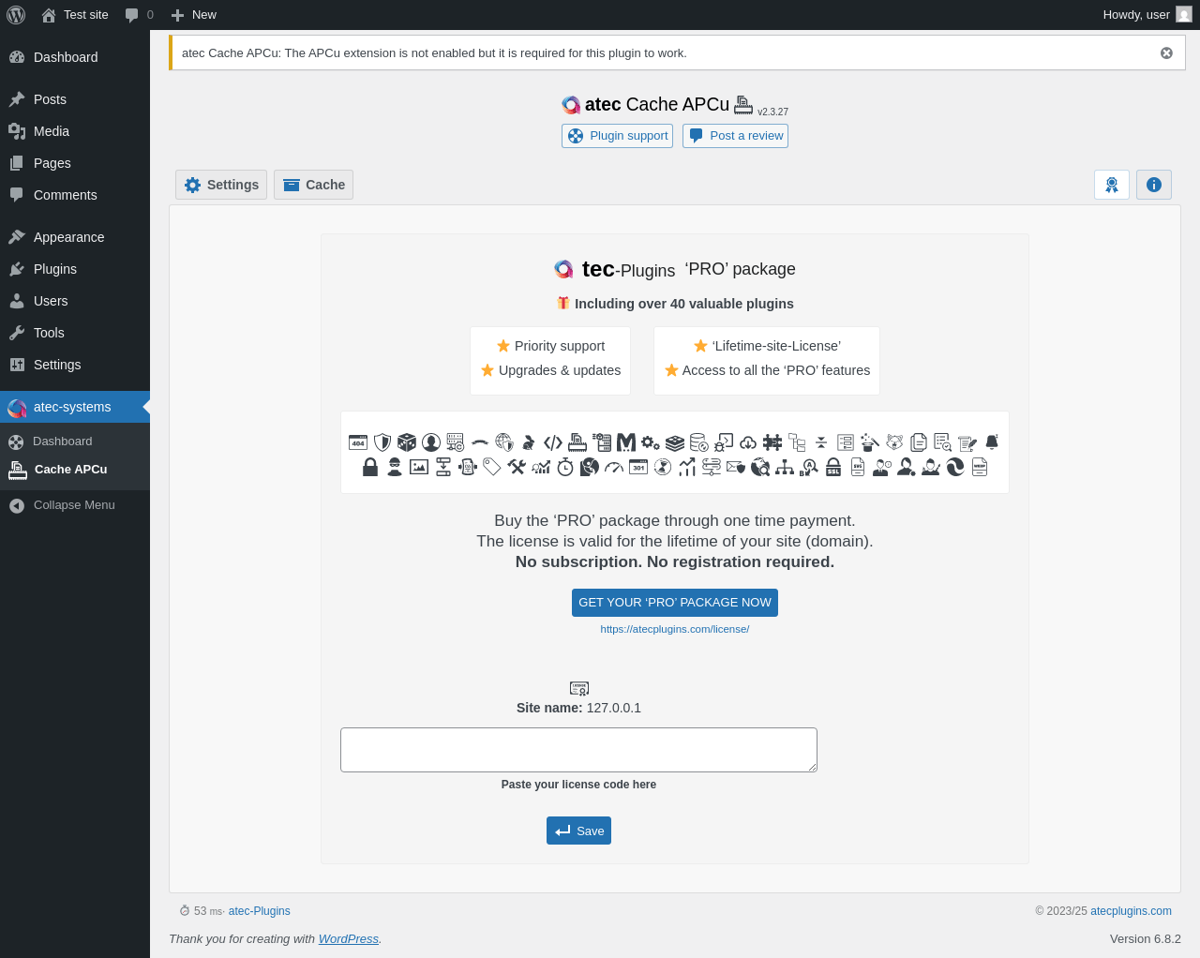This screenshot has height=958, width=1200.
Task: Open the Comments menu item
Action: point(75,195)
